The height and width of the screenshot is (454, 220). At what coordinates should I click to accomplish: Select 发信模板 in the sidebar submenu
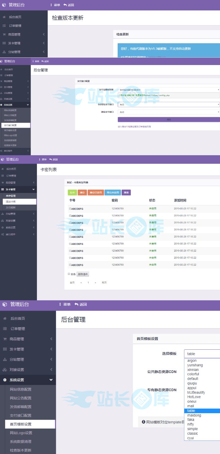[11, 208]
